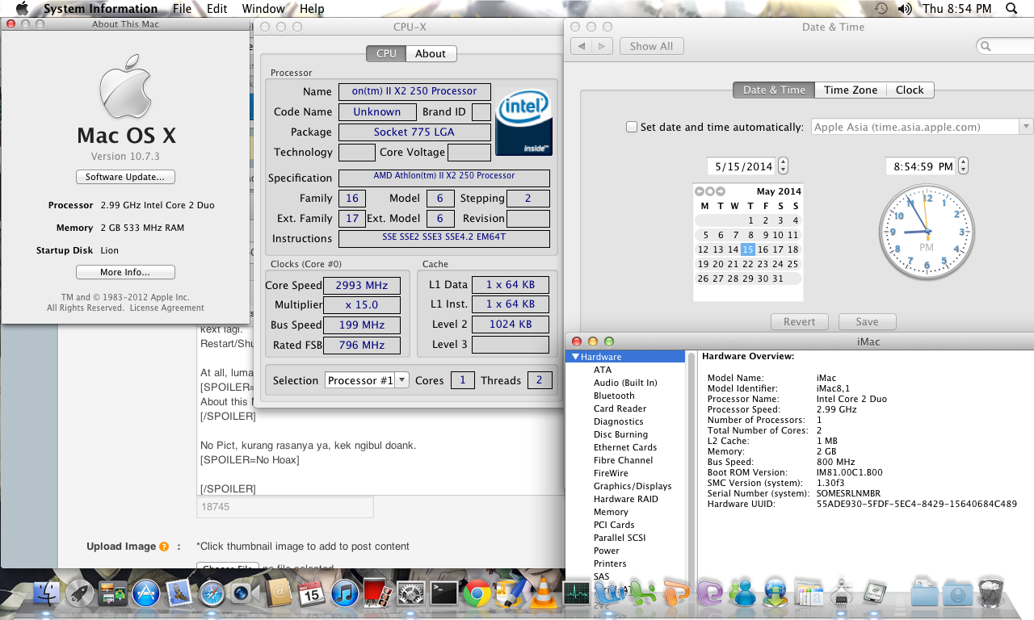Switch to the Clock tab
The image size is (1034, 620).
[910, 90]
